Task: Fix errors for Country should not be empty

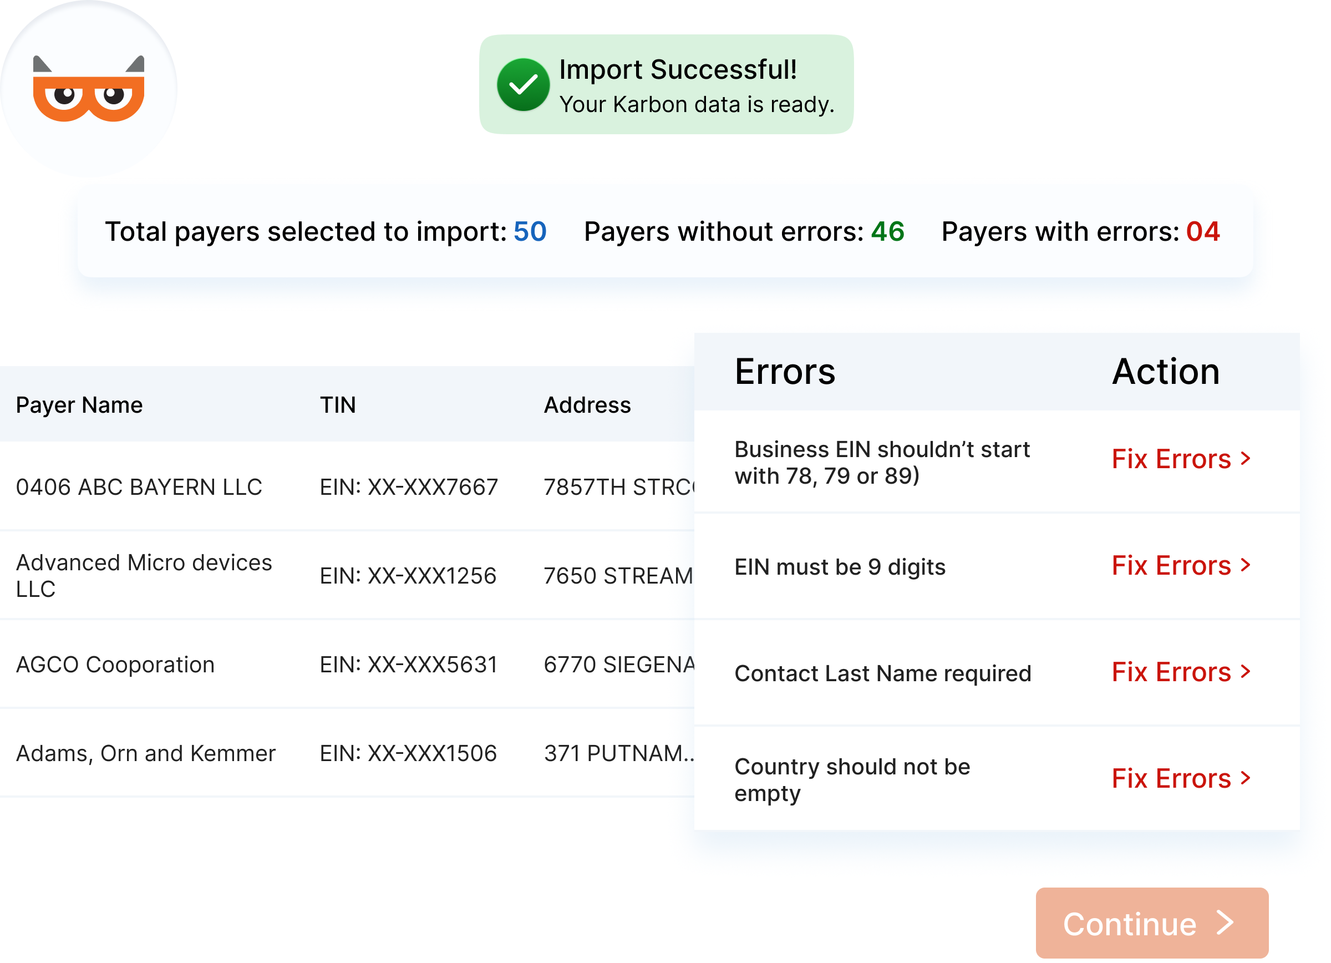Action: point(1181,778)
